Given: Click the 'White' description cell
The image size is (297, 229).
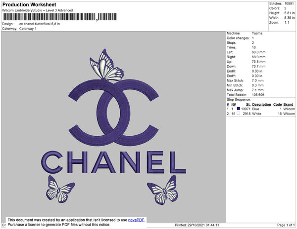Looking at the screenshot, I should [x=256, y=114].
